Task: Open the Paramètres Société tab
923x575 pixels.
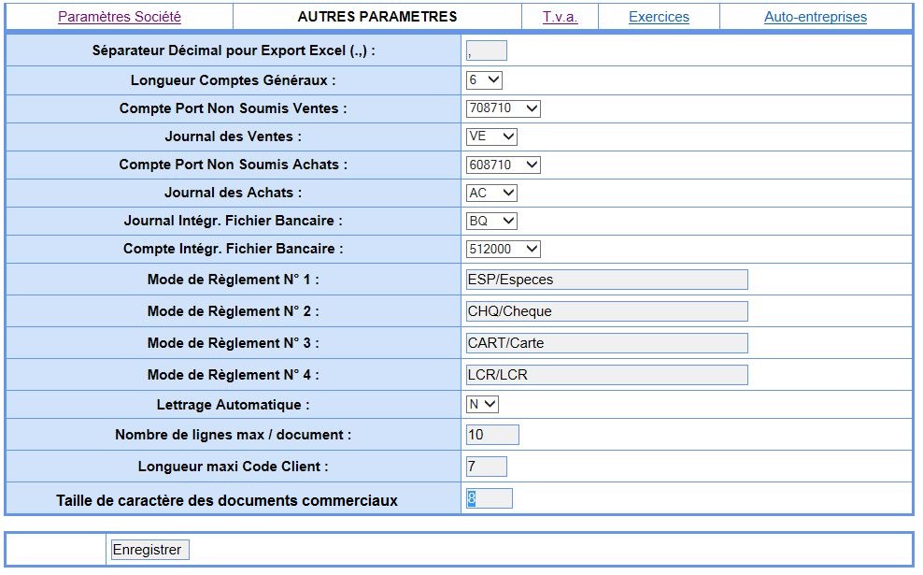Action: [x=120, y=17]
